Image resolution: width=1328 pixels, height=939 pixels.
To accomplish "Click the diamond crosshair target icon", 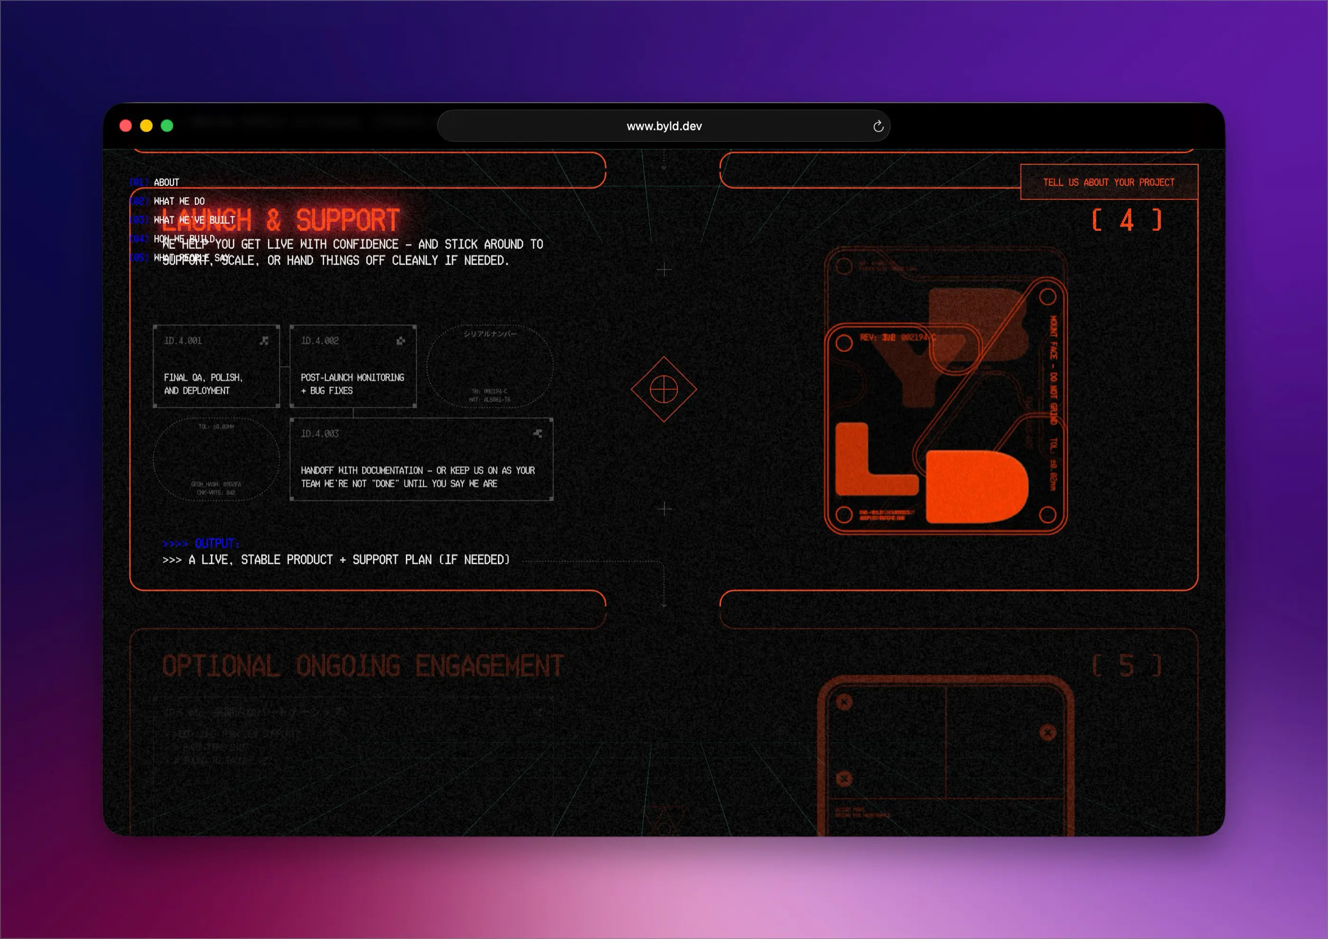I will point(664,389).
